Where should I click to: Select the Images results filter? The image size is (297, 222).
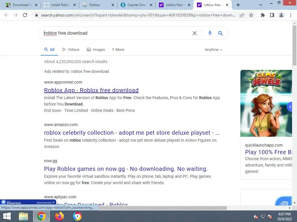point(96,50)
